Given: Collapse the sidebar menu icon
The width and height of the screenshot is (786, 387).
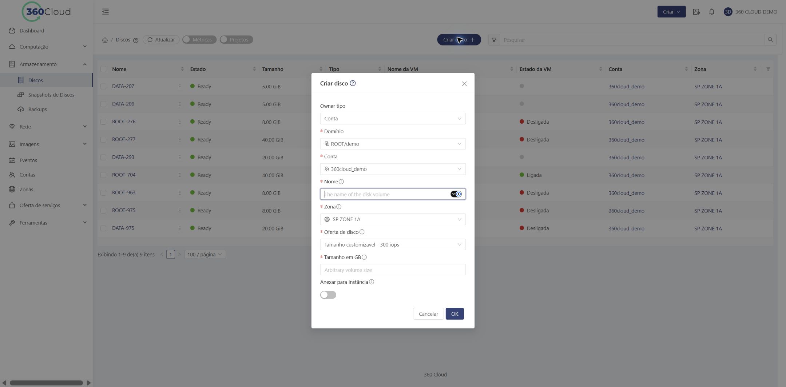Looking at the screenshot, I should click(x=106, y=12).
